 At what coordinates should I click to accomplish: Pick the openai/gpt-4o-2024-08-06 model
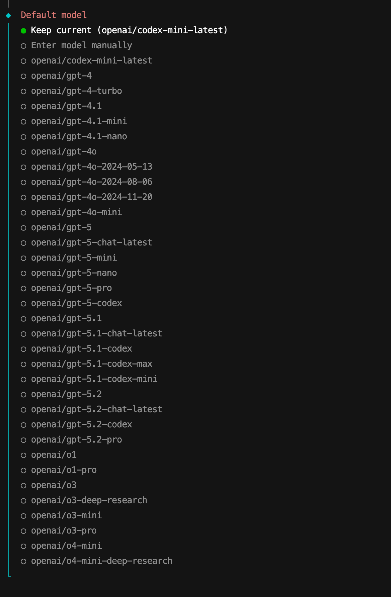[91, 182]
